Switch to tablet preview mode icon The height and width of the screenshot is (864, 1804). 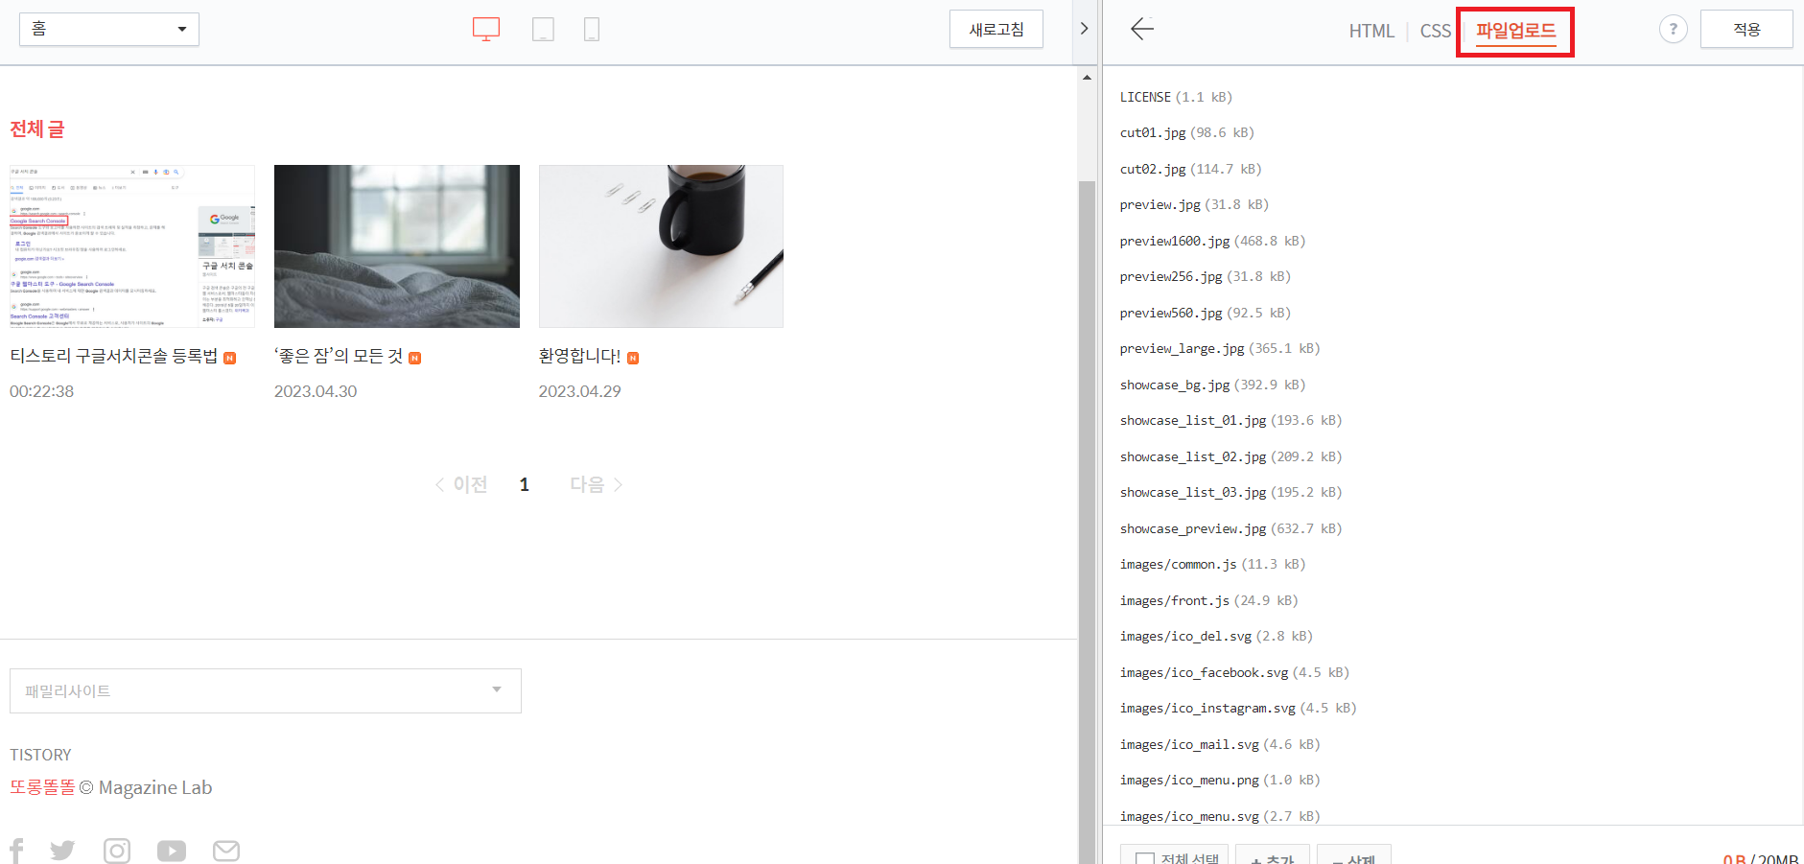543,30
